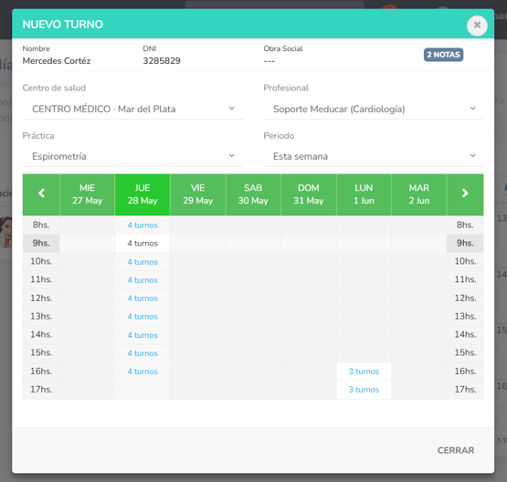
Task: Close the Nuevo Turno dialog with X
Action: click(477, 26)
